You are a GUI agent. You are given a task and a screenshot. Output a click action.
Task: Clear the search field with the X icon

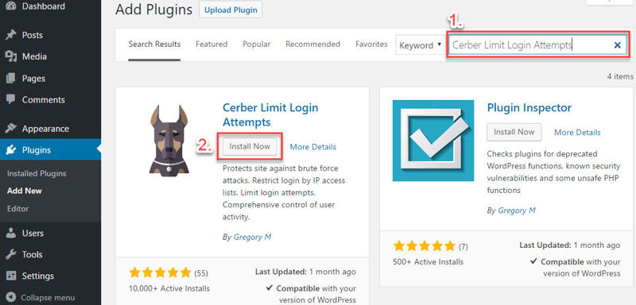[618, 45]
